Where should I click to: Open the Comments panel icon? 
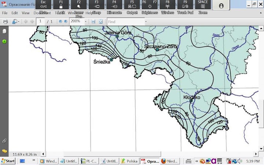4,151
